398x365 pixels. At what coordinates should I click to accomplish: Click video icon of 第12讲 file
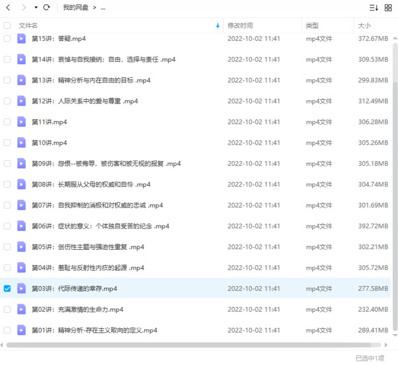click(x=21, y=101)
